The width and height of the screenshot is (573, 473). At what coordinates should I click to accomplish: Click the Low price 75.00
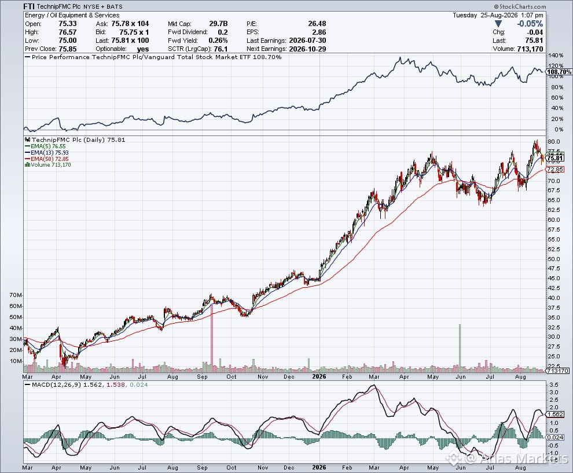point(68,41)
